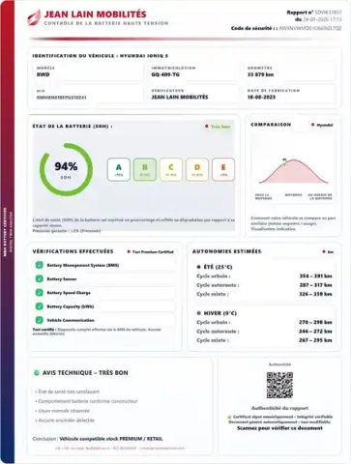
Task: Select the grade C badge
Action: pos(171,169)
